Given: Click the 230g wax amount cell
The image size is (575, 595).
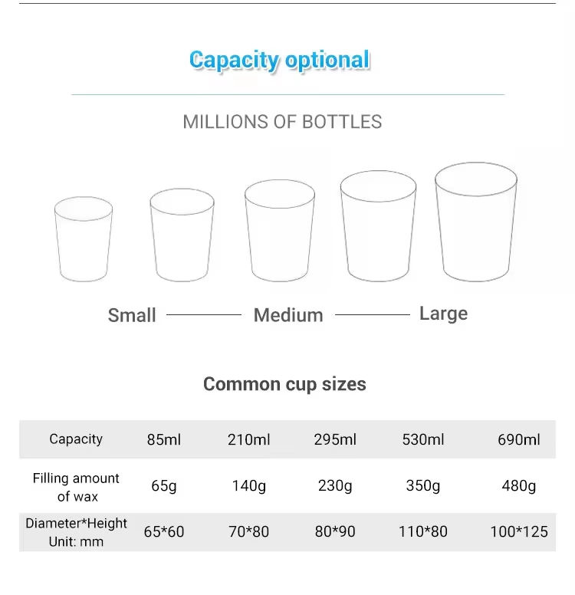Looking at the screenshot, I should coord(335,486).
